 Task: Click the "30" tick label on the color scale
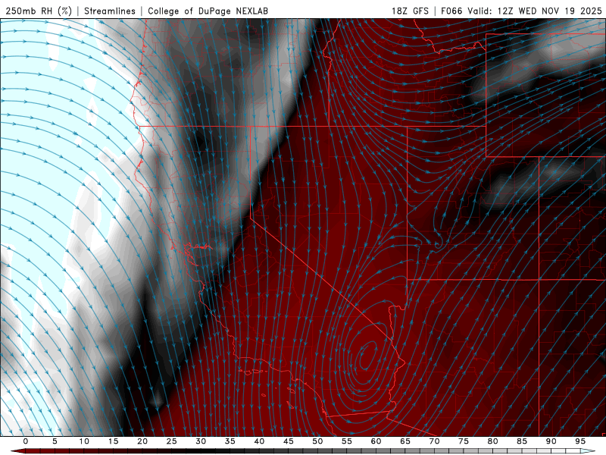[x=201, y=441]
